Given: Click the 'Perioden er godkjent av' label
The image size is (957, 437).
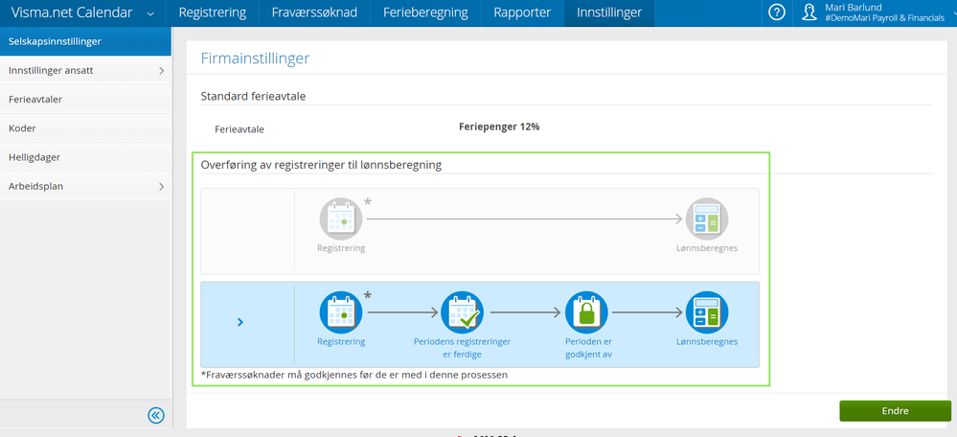Looking at the screenshot, I should click(x=586, y=347).
